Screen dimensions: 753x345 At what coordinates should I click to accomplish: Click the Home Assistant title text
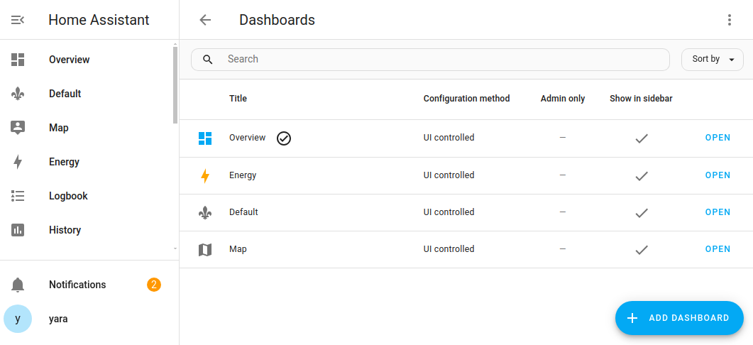[x=99, y=20]
